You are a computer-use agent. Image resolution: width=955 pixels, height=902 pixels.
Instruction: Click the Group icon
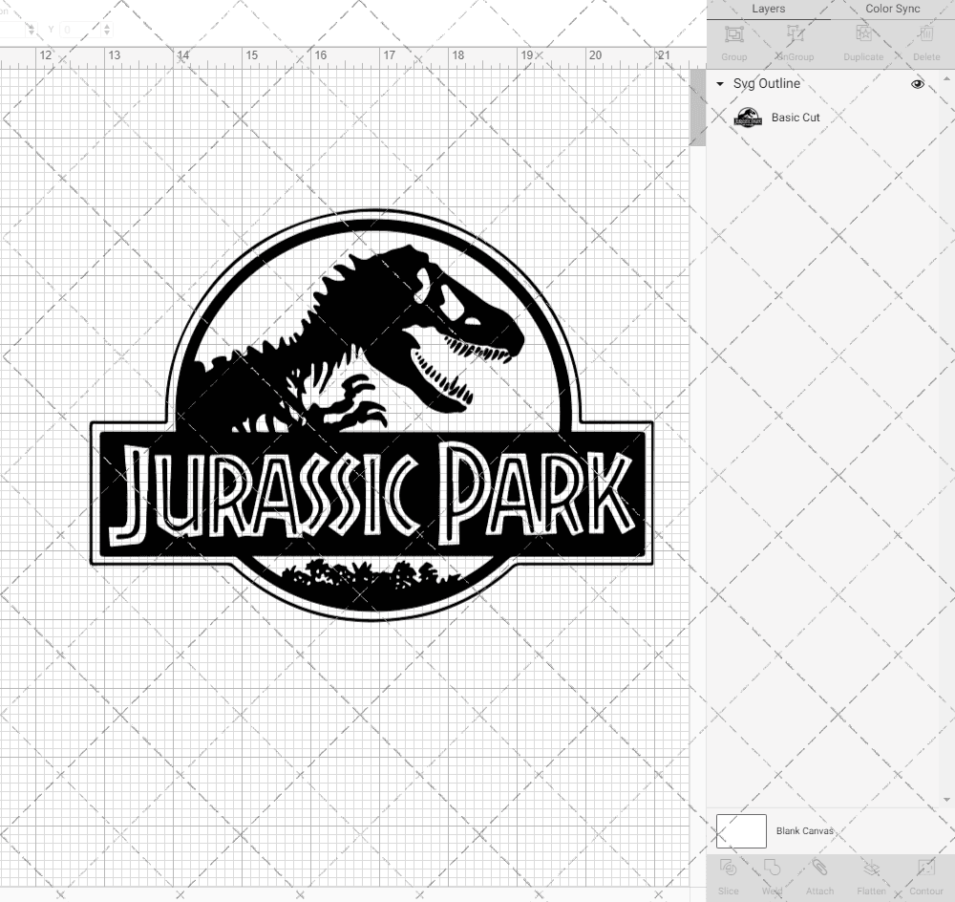click(x=733, y=43)
